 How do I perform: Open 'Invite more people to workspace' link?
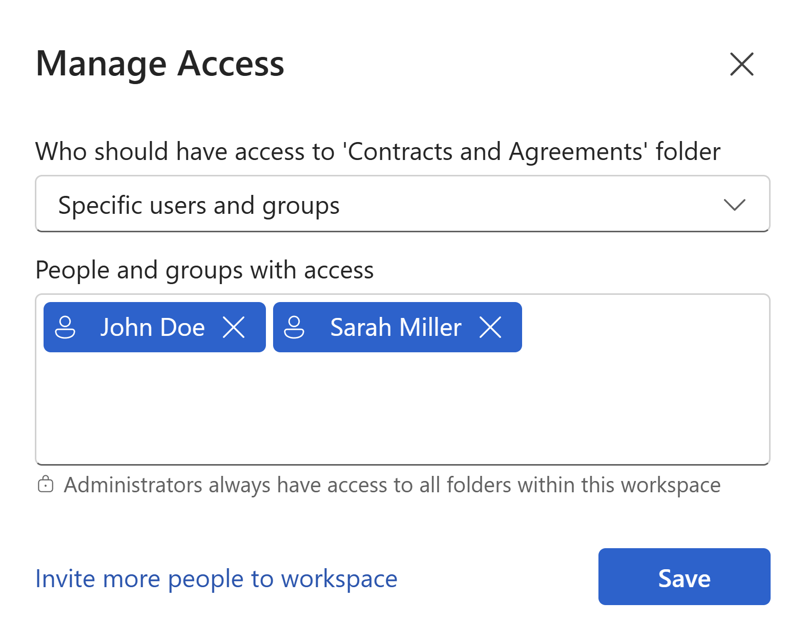click(216, 579)
